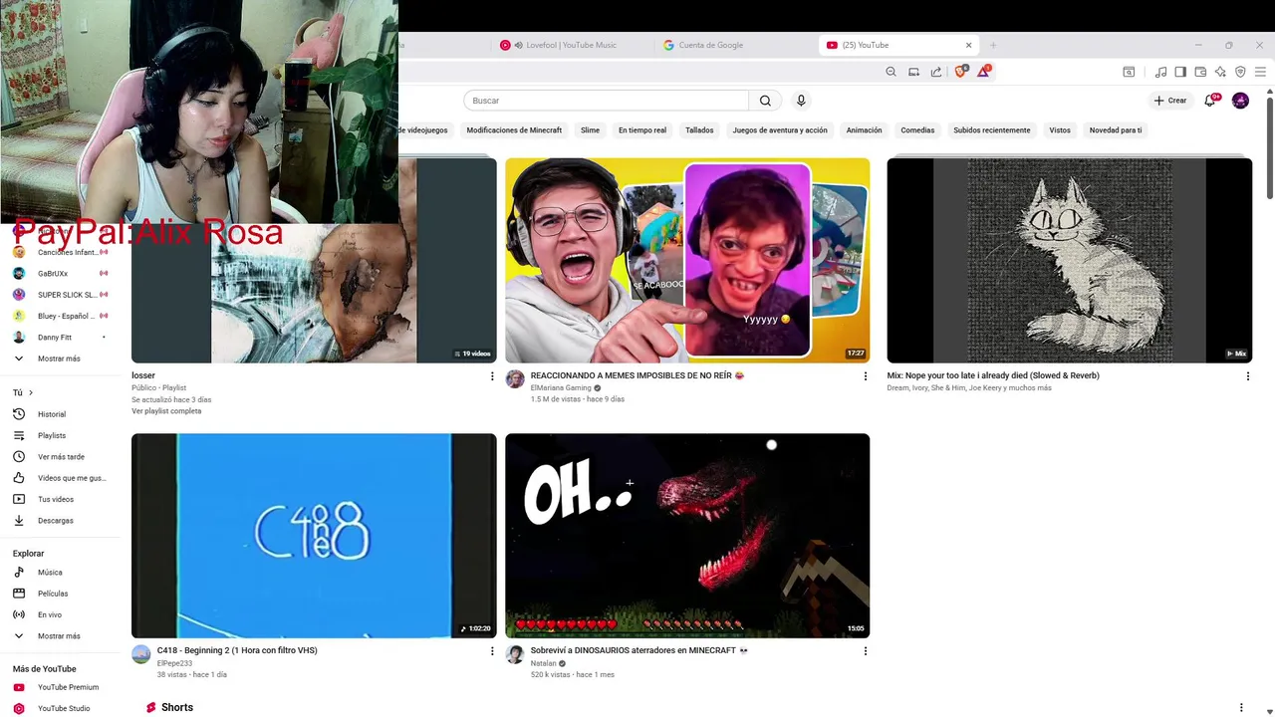Click the share page icon in address bar
The width and height of the screenshot is (1275, 717).
pyautogui.click(x=936, y=72)
